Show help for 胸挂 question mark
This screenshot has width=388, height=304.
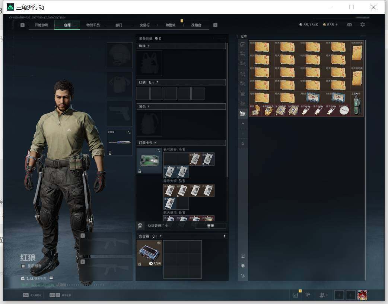pos(148,46)
